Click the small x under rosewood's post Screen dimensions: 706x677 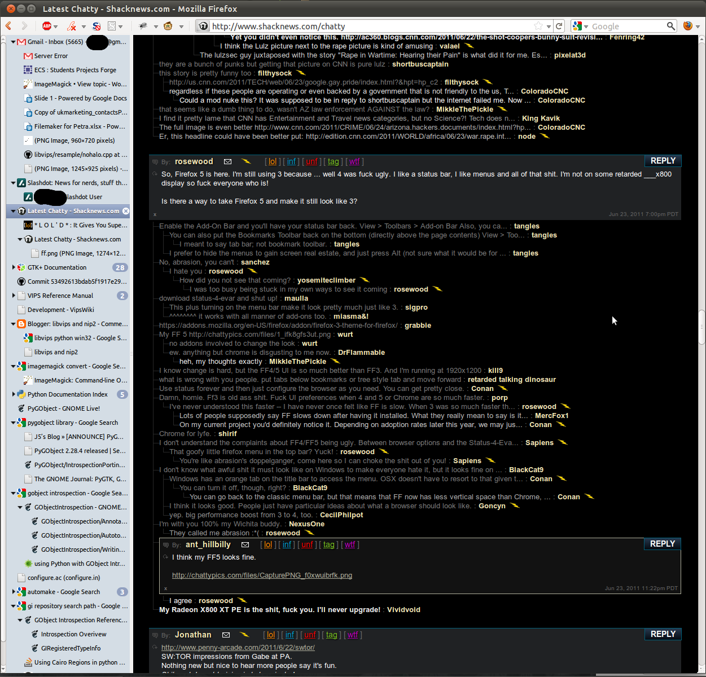pyautogui.click(x=155, y=214)
